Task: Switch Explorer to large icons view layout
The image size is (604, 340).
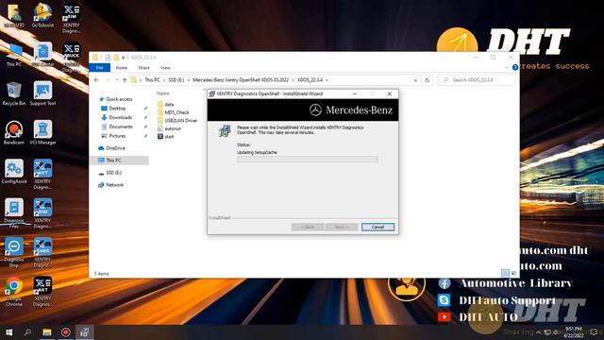Action: click(513, 273)
